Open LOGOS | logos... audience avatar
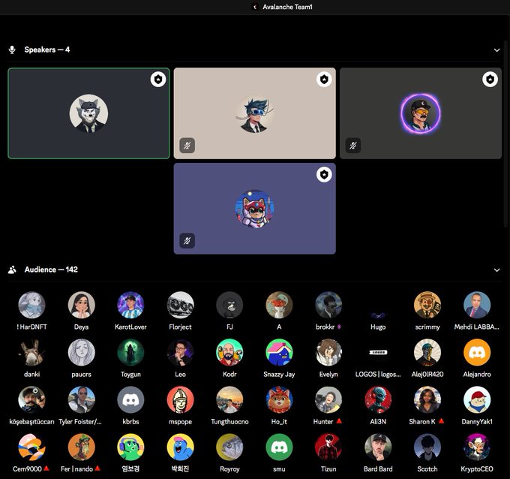The image size is (510, 479). [378, 352]
